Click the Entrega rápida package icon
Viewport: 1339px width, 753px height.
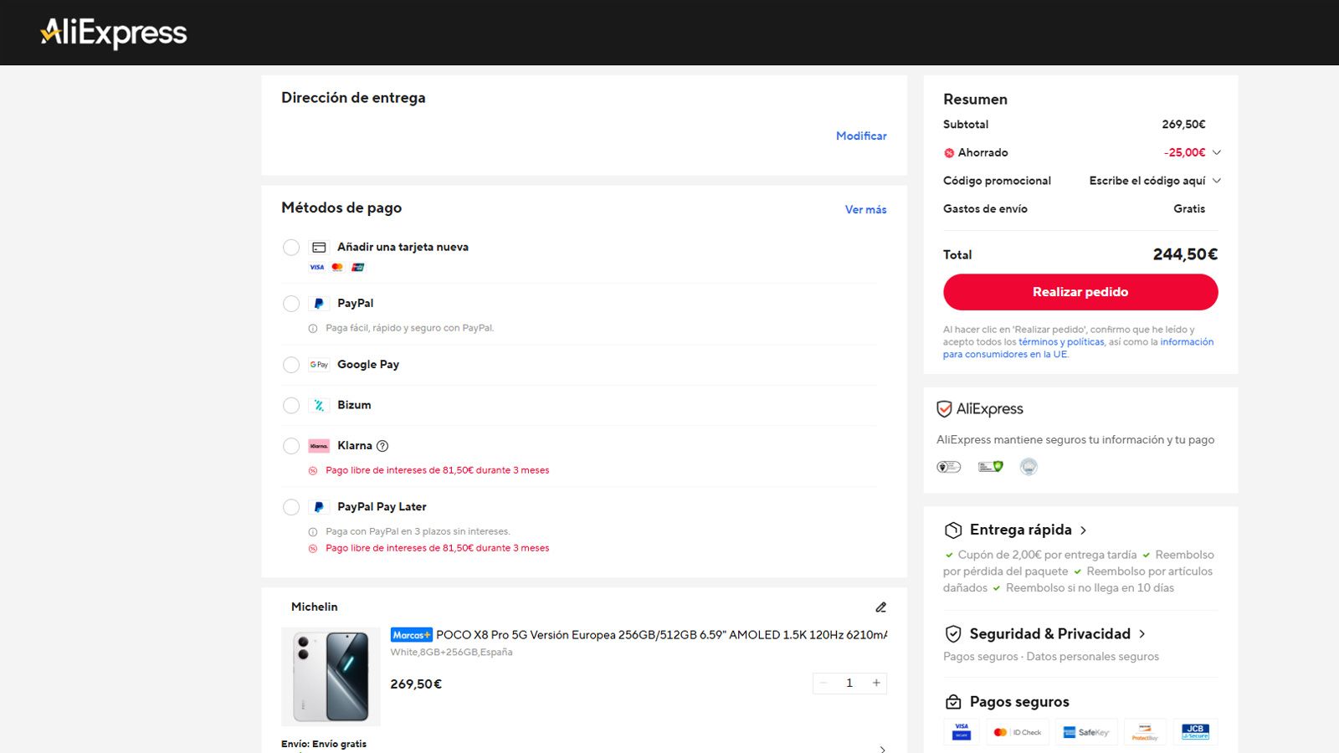[953, 530]
